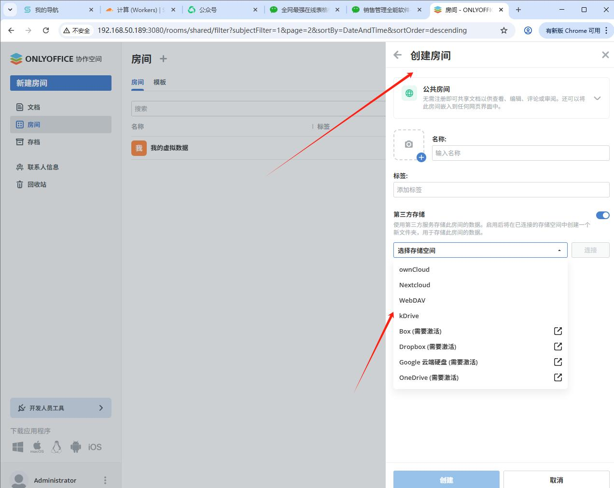Click the iOS app download icon
Viewport: 614px width, 488px height.
click(95, 447)
